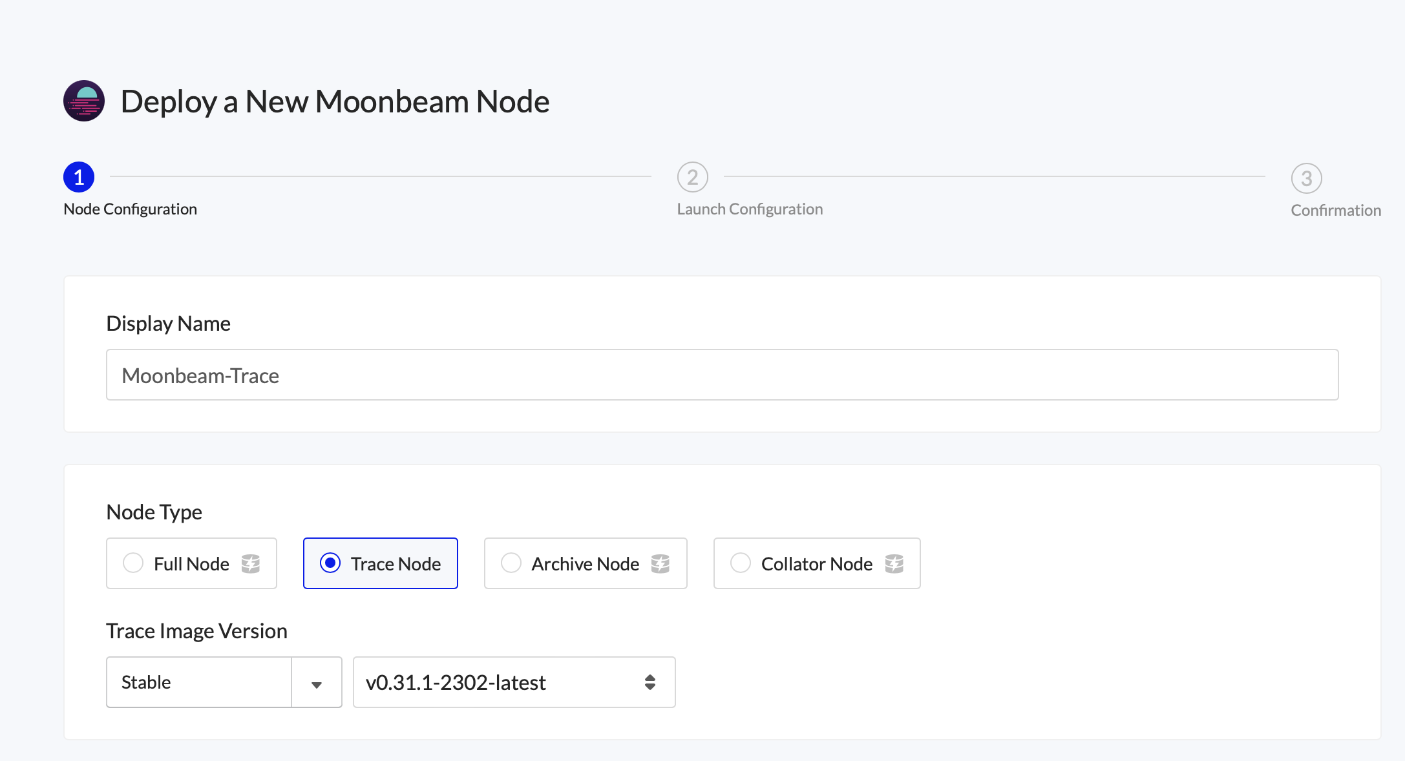Click the Node Configuration step label
The width and height of the screenshot is (1405, 761).
pos(130,209)
